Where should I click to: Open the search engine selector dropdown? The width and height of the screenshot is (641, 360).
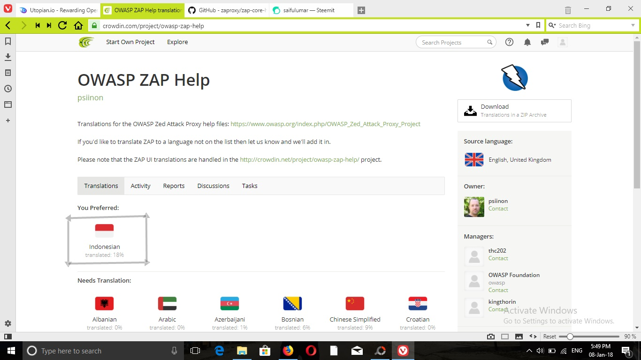tap(552, 26)
